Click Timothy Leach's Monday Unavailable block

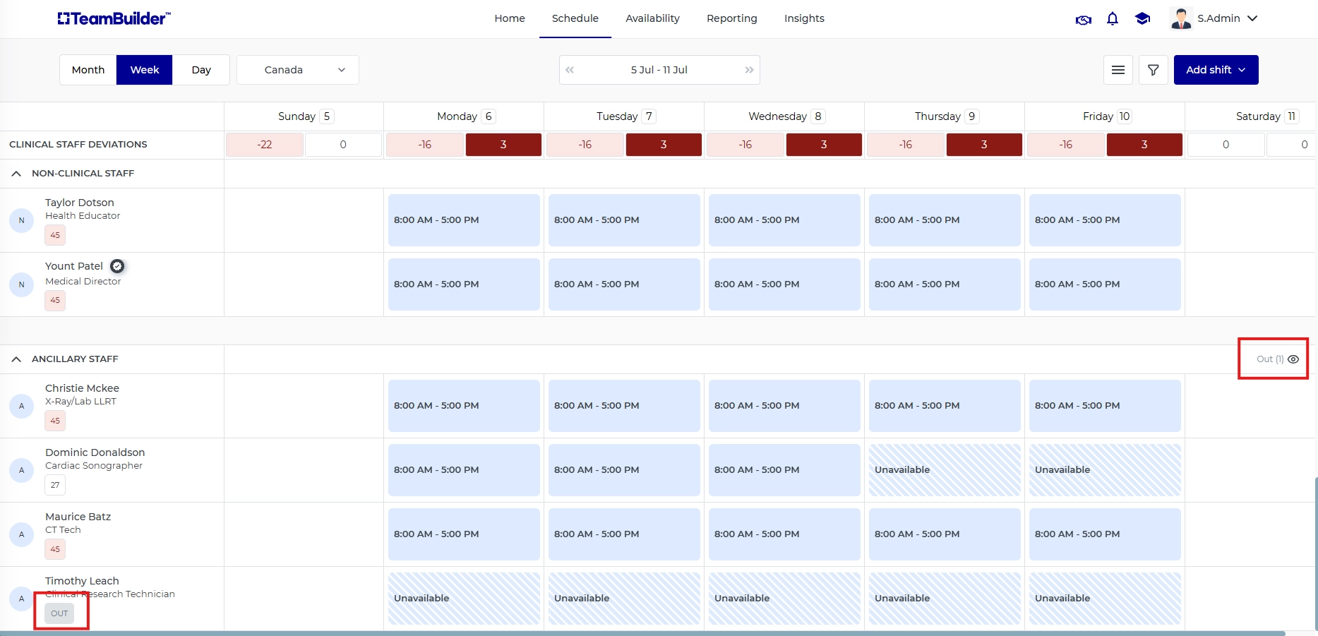(x=464, y=599)
